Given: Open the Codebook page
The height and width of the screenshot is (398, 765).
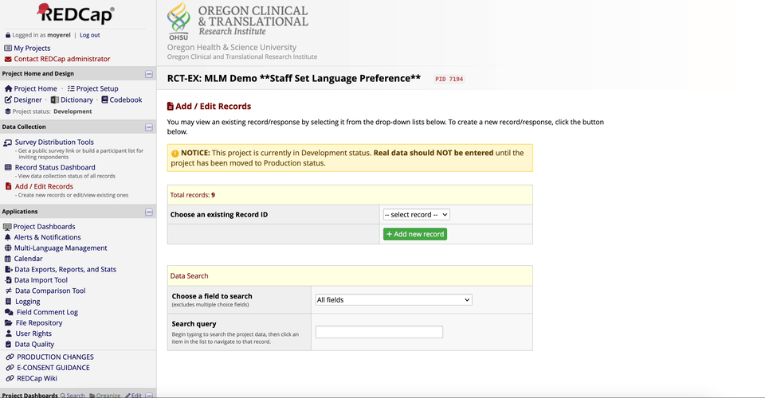Looking at the screenshot, I should tap(126, 99).
